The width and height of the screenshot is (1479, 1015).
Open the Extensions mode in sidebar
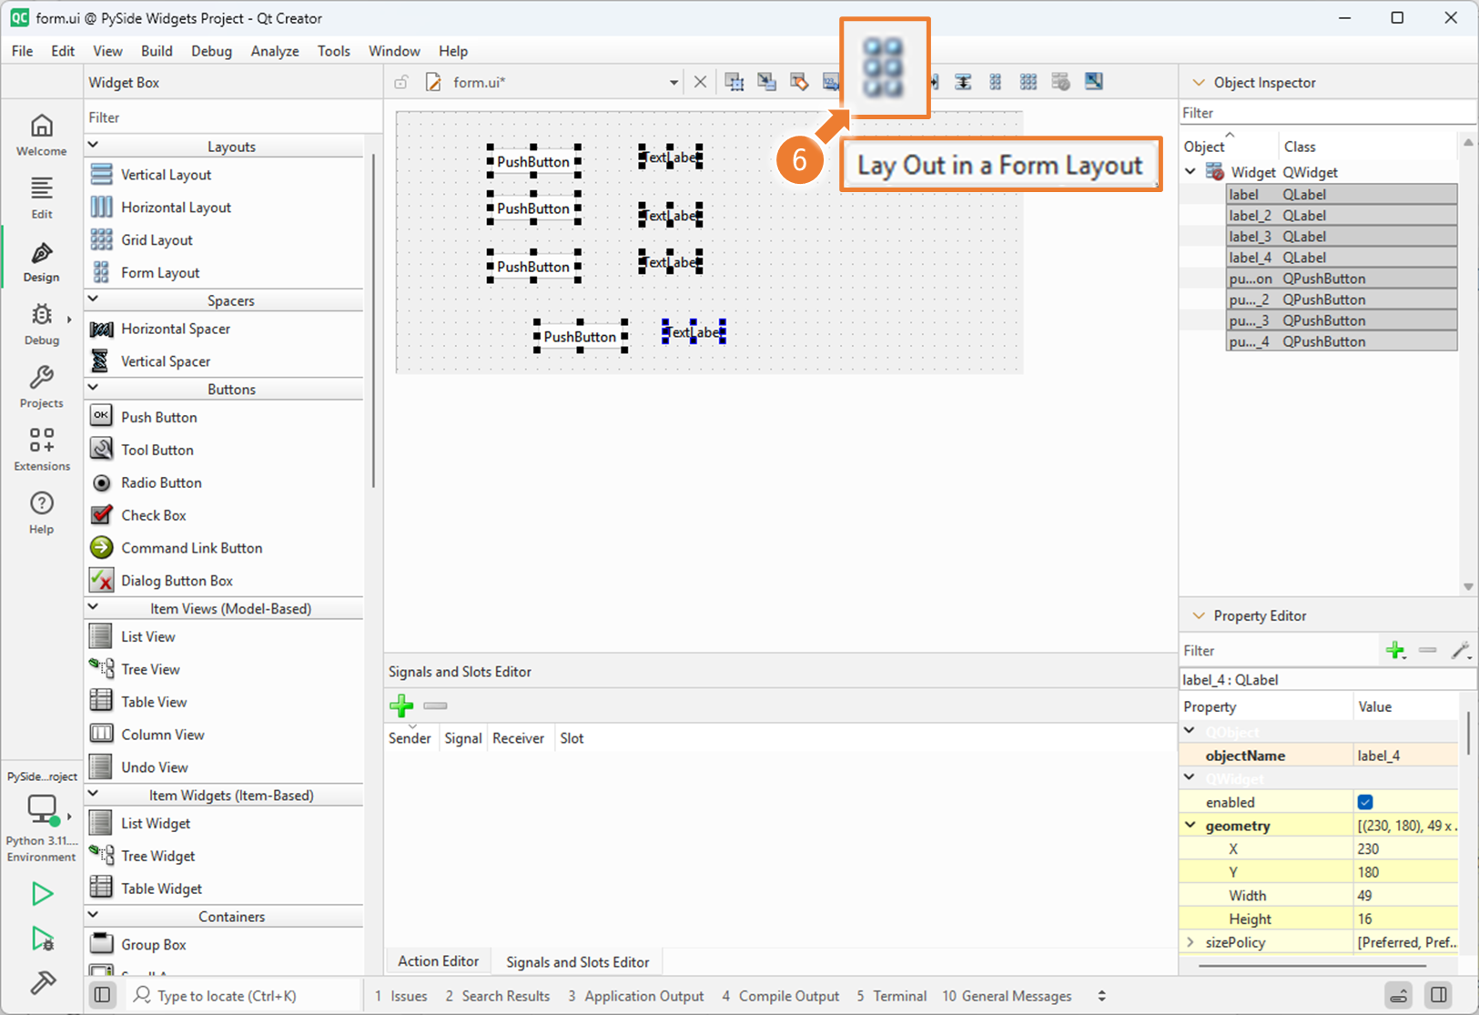point(42,450)
